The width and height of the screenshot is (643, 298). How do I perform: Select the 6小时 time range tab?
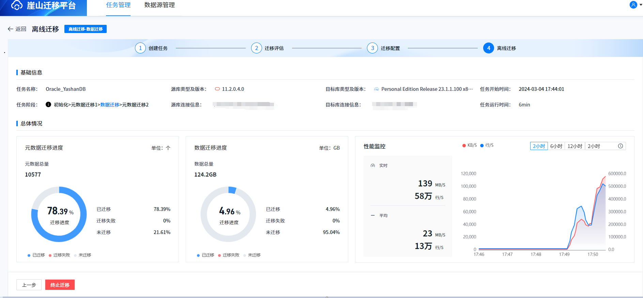coord(556,146)
